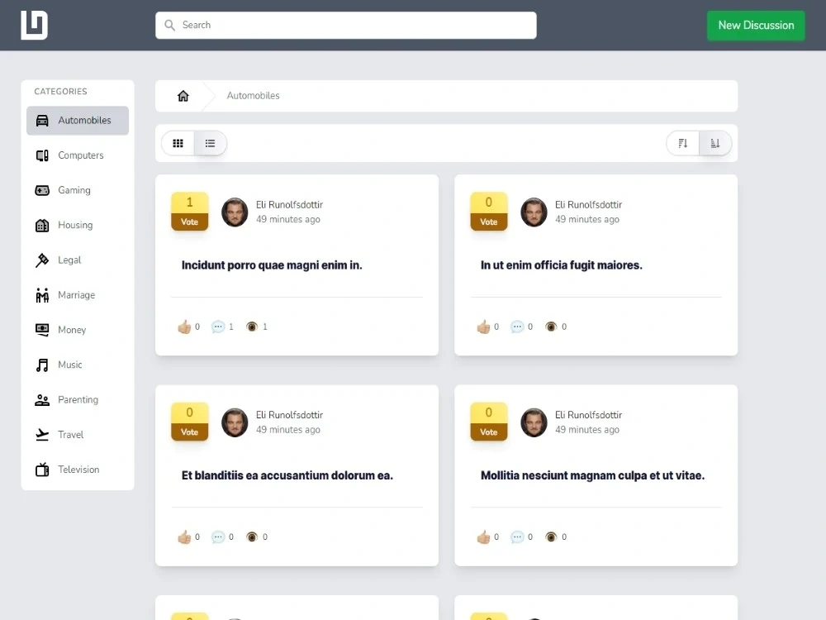Image resolution: width=826 pixels, height=620 pixels.
Task: Click comment bubble icon on 'Et blanditiis' card
Action: (217, 537)
